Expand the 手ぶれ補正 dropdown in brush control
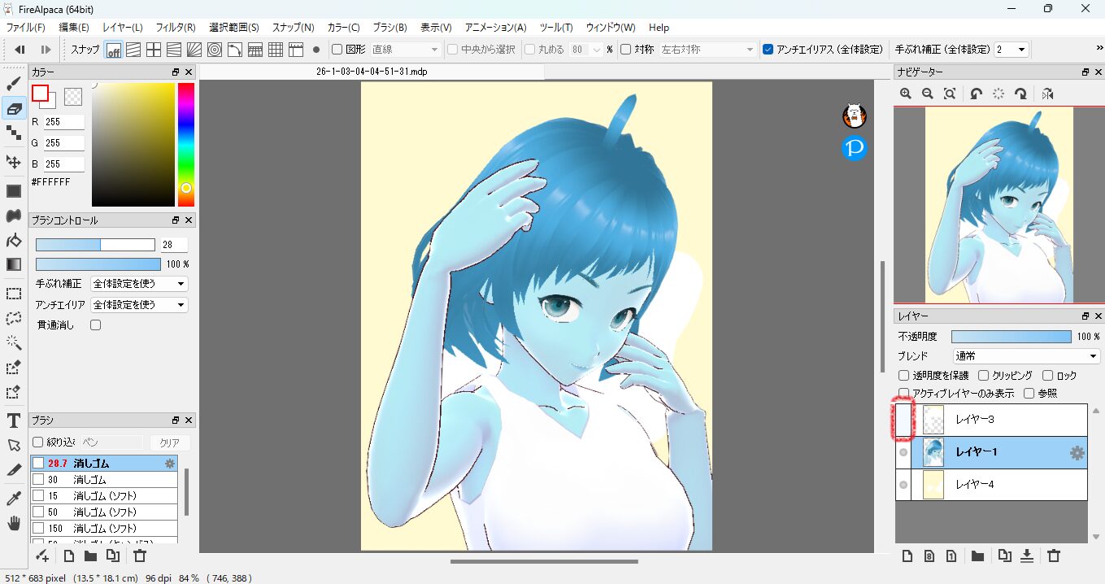The width and height of the screenshot is (1105, 584). [139, 284]
